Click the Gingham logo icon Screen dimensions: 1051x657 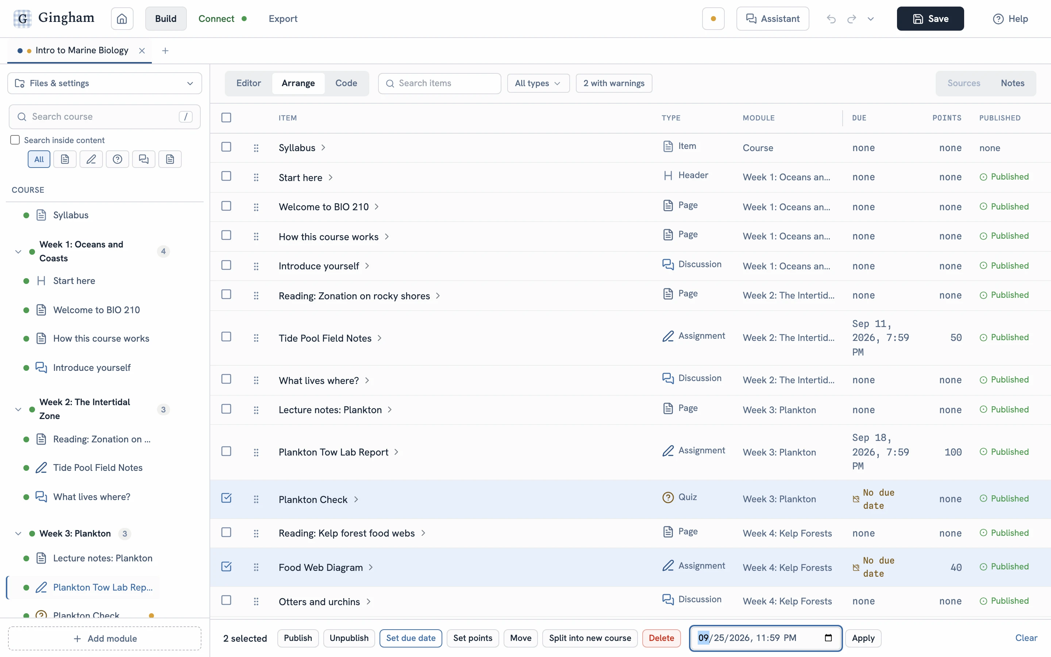[22, 19]
